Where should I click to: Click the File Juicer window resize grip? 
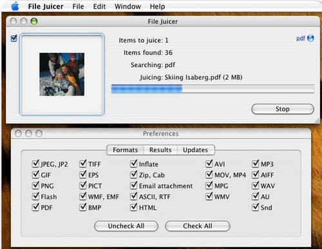pyautogui.click(x=317, y=121)
